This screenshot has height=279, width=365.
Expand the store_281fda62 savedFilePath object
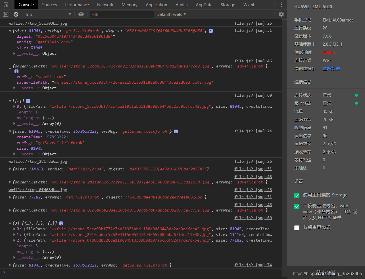[10, 182]
